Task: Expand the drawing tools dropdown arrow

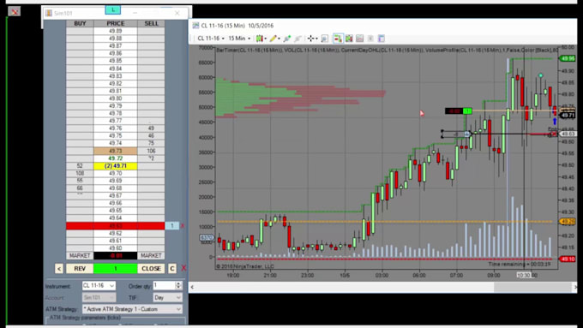Action: click(279, 39)
